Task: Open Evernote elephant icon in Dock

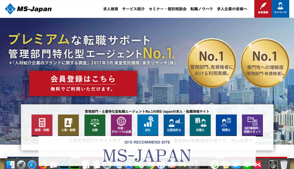Action: point(214,165)
